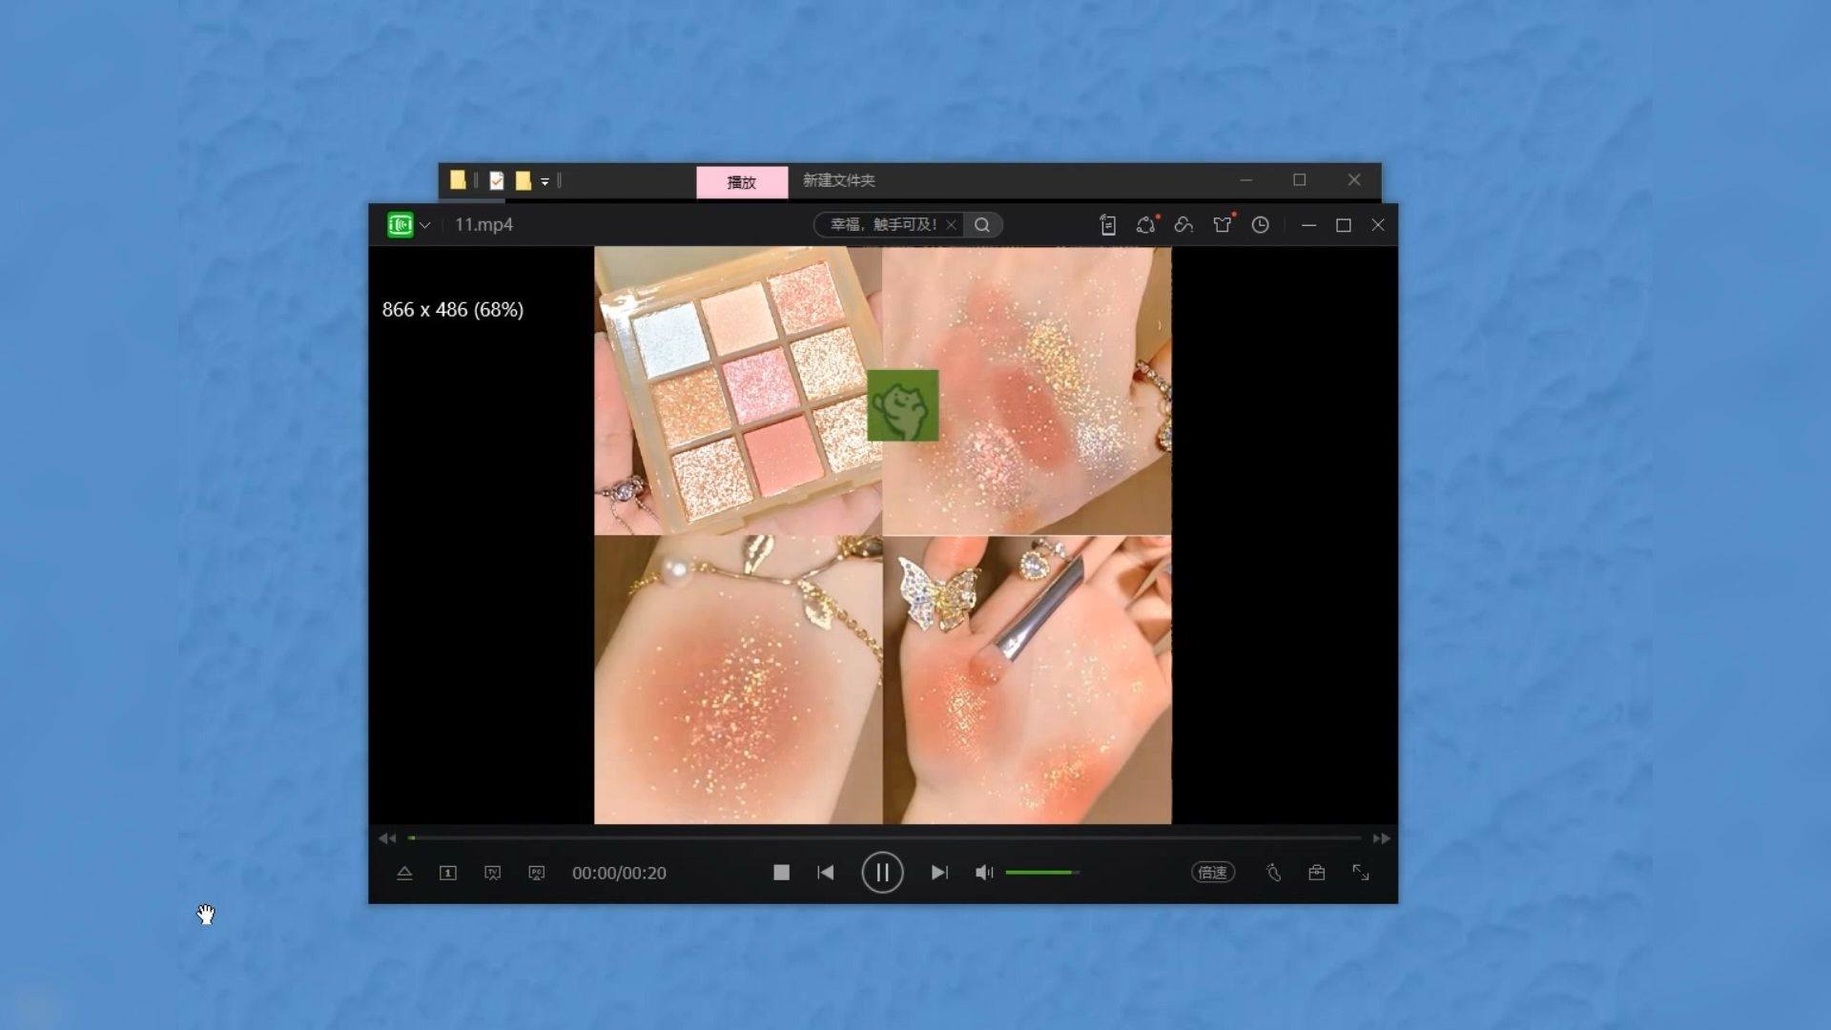The width and height of the screenshot is (1831, 1030).
Task: Open the iQIYI logo main menu dropdown
Action: pos(424,225)
